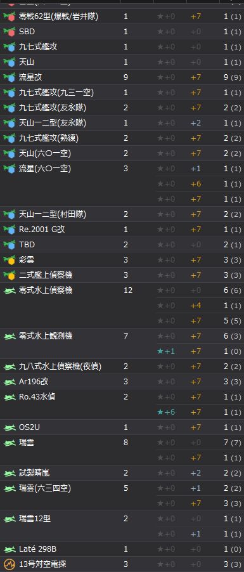This screenshot has width=244, height=572.
Task: Click the 6 (6) quantity for 零式水上偵察機
Action: click(233, 290)
